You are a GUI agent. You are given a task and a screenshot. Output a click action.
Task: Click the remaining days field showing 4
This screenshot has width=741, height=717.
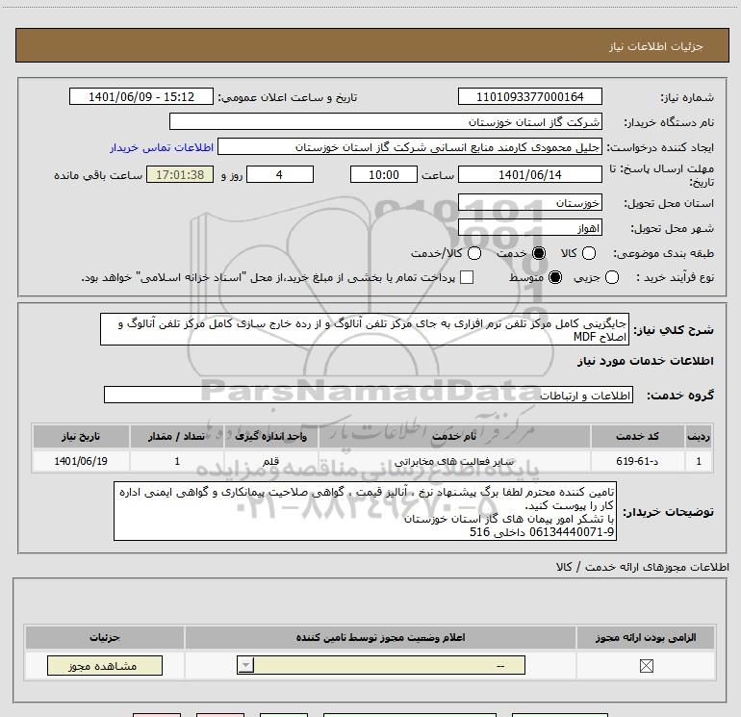280,174
